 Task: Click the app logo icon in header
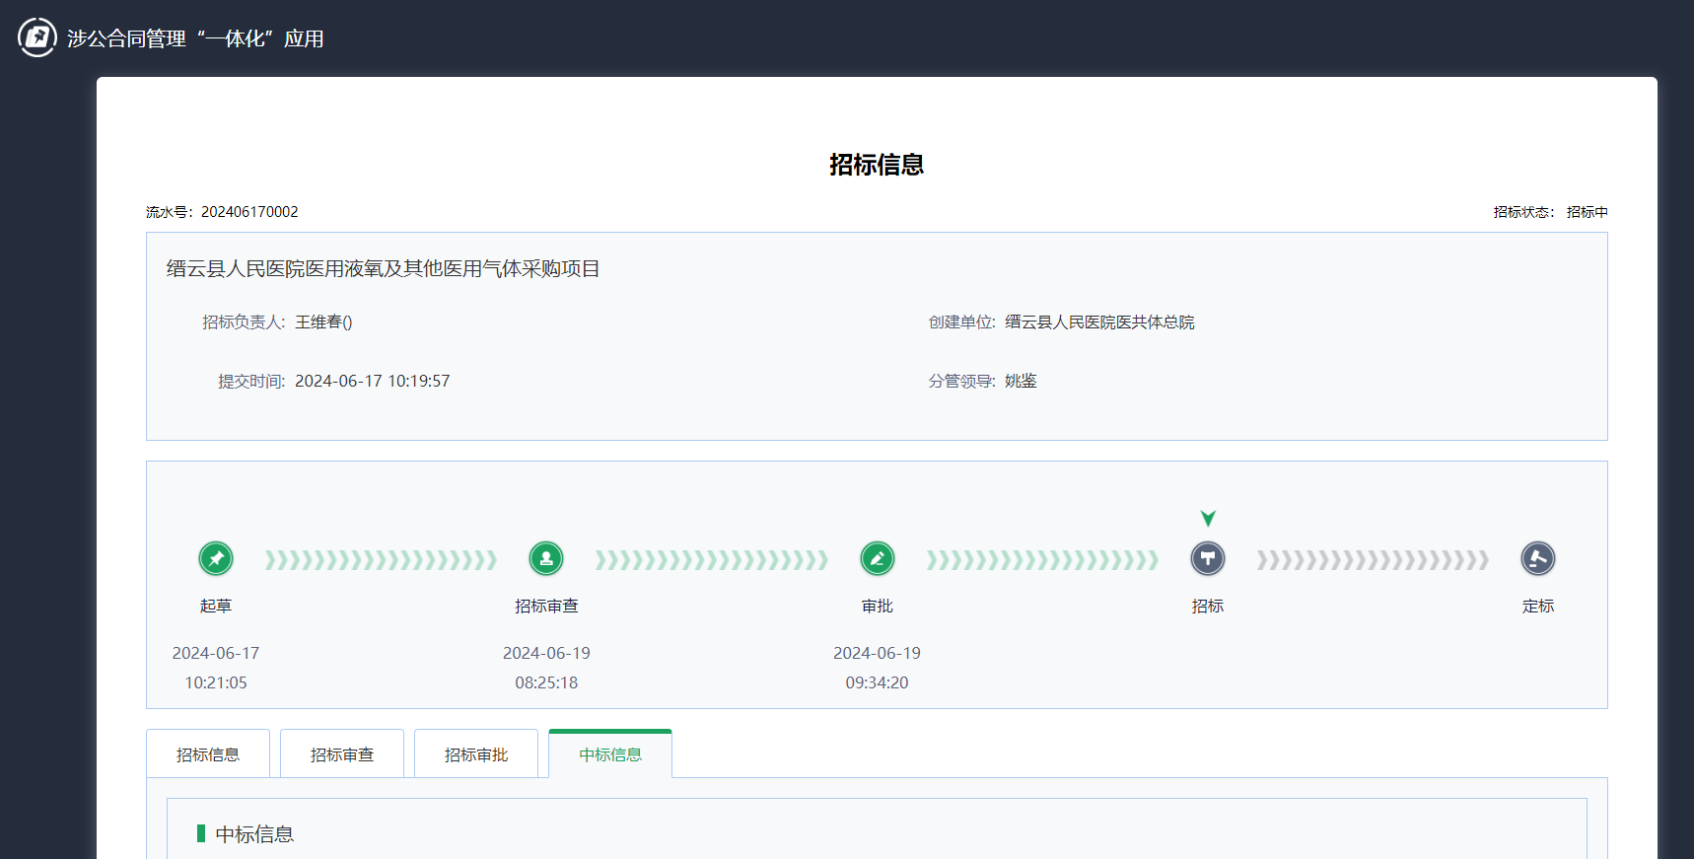(x=37, y=37)
